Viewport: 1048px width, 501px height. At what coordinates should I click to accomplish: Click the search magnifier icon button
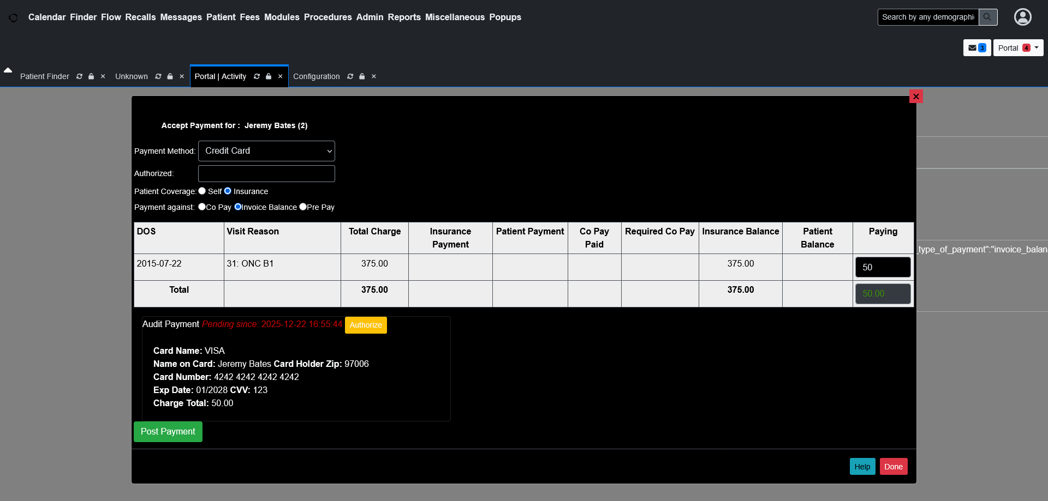click(x=987, y=17)
